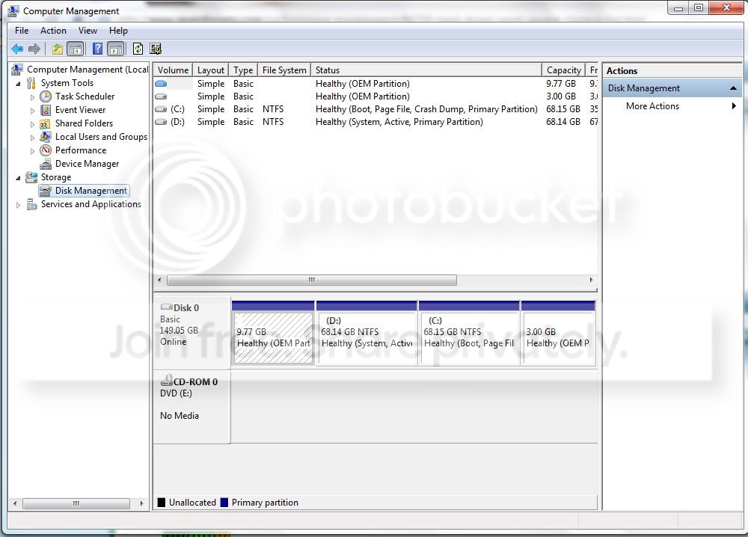Open the Help question mark toolbar icon

97,49
